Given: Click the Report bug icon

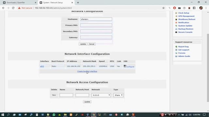Looking at the screenshot, I should point(176,47).
